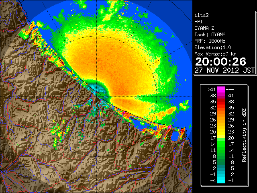Click the red 35 dBZ legend swatch
Screen dimensions: 257x193
pyautogui.click(x=221, y=102)
